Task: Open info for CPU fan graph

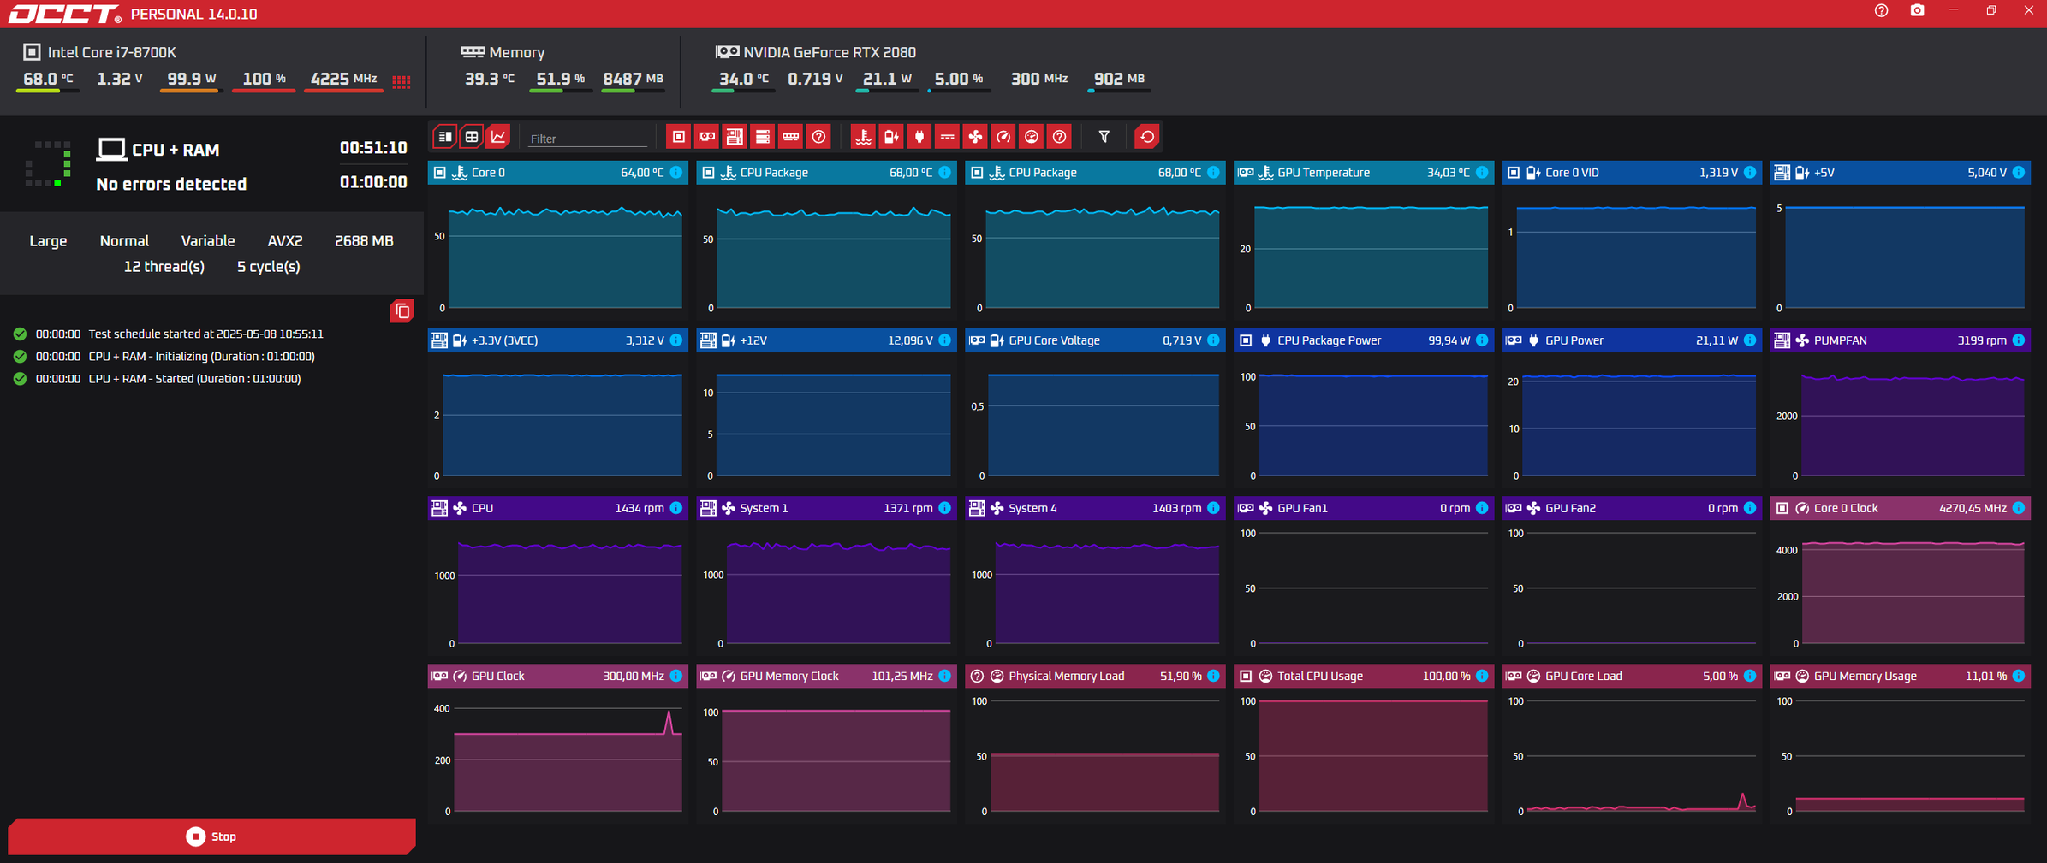Action: pyautogui.click(x=676, y=508)
